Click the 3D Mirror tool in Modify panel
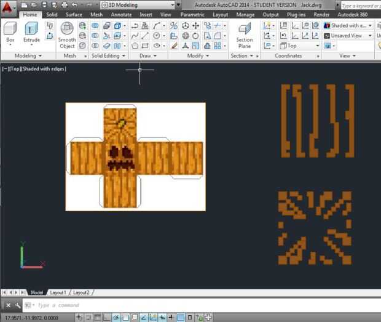Image resolution: width=381 pixels, height=322 pixels. 174,26
